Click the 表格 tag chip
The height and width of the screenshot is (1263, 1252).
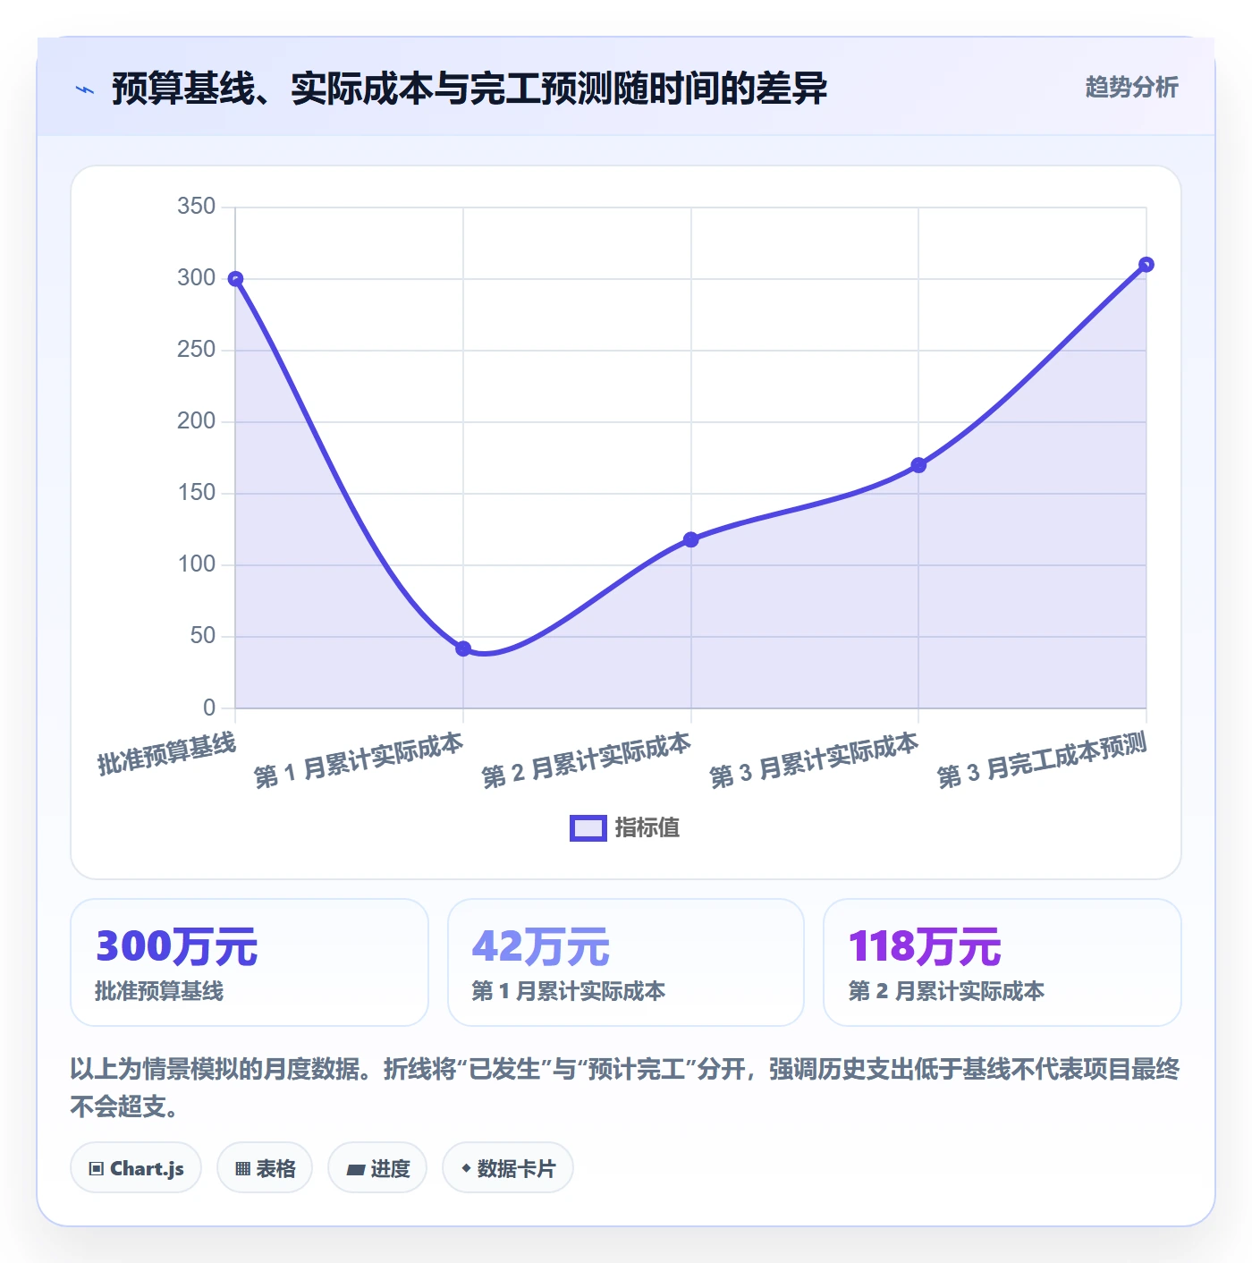[265, 1167]
